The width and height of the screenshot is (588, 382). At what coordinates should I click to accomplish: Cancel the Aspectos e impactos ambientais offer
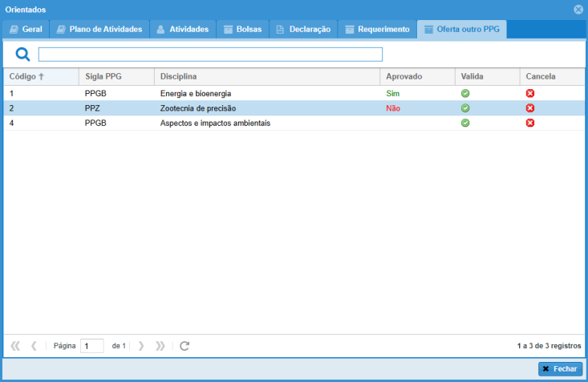[x=530, y=123]
